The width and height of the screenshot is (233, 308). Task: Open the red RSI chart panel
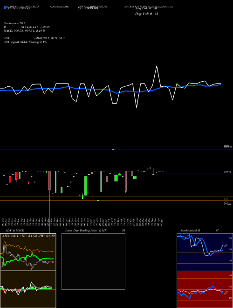coord(205,289)
